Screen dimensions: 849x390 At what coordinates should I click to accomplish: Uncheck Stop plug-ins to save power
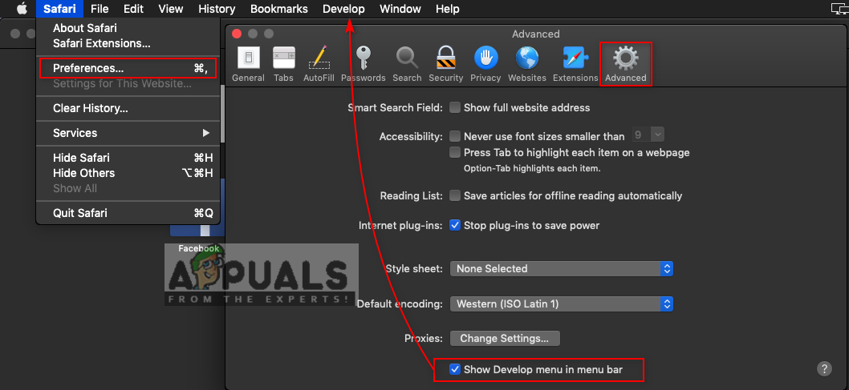(455, 225)
